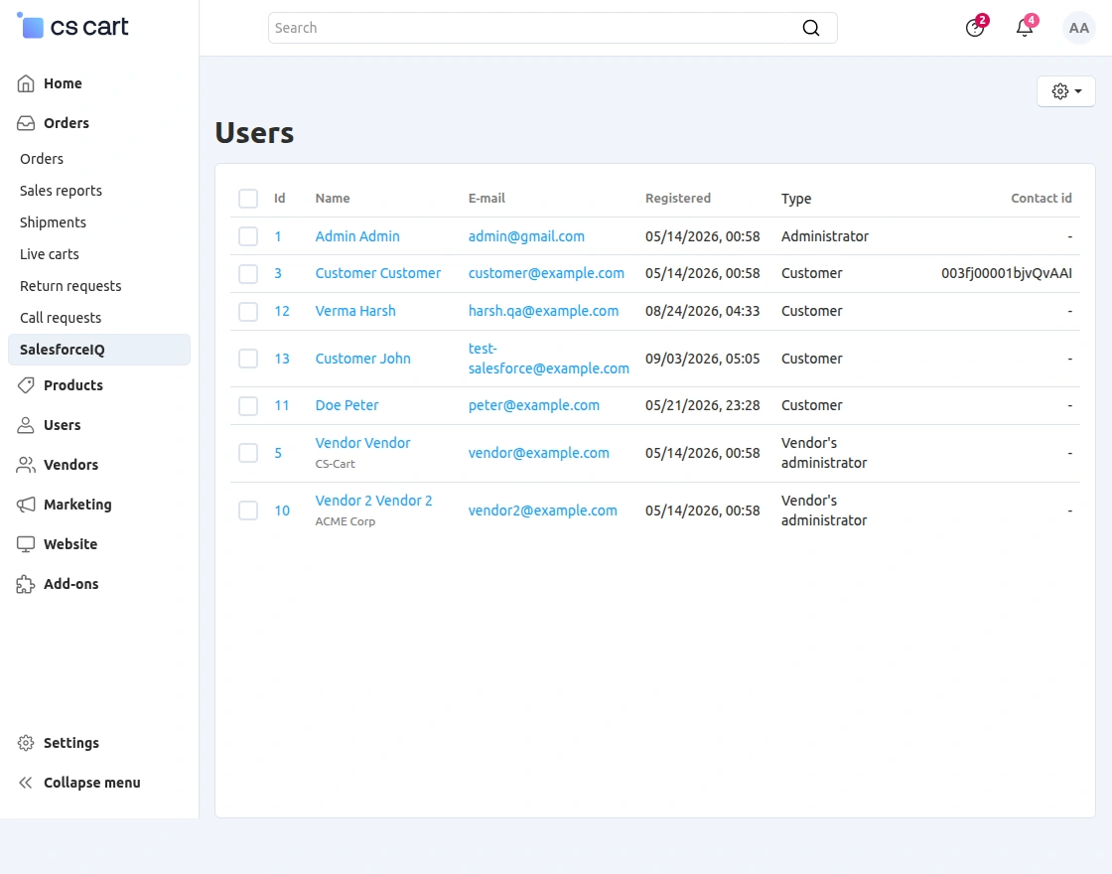Open Call requests menu item

click(61, 318)
